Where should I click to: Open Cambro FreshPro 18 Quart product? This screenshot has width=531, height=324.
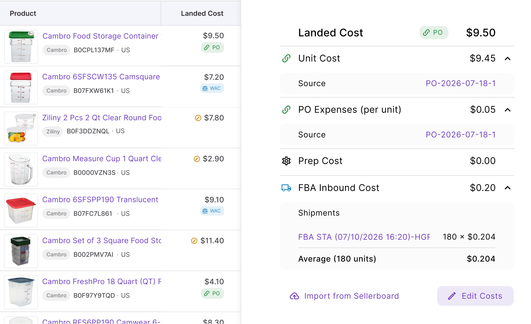point(102,282)
